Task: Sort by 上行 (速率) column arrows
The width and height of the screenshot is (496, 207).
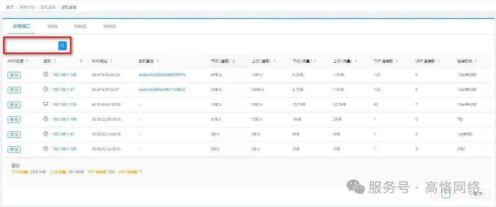Action: (x=274, y=61)
